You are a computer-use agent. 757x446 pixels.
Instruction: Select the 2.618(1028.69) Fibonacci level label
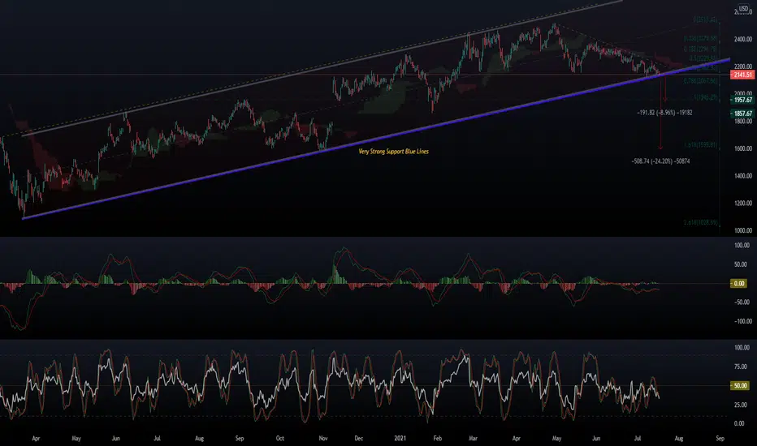[x=700, y=223]
